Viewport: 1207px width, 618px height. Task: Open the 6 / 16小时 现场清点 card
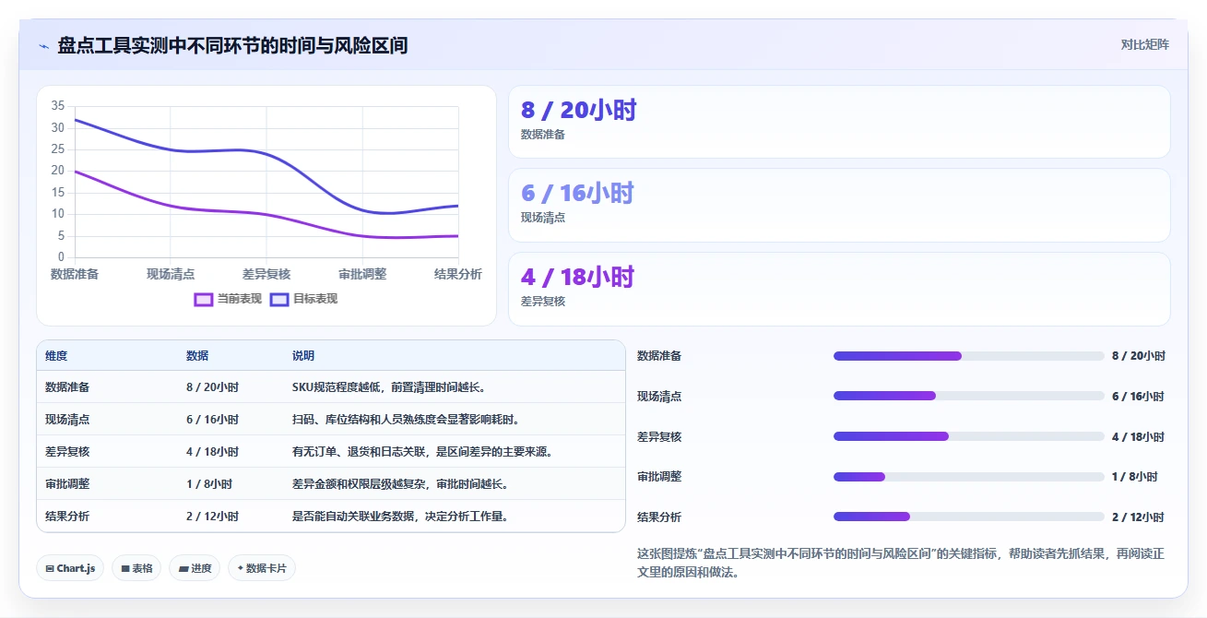(x=839, y=205)
